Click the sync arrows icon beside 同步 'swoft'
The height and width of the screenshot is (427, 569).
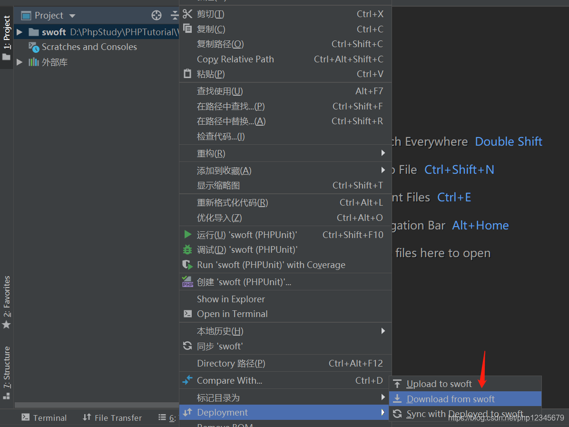click(187, 346)
